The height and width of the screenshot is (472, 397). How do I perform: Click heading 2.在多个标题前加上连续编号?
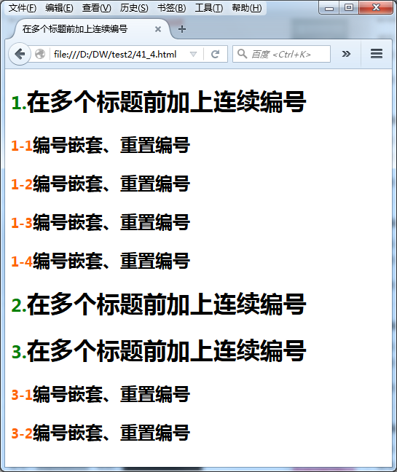(159, 304)
